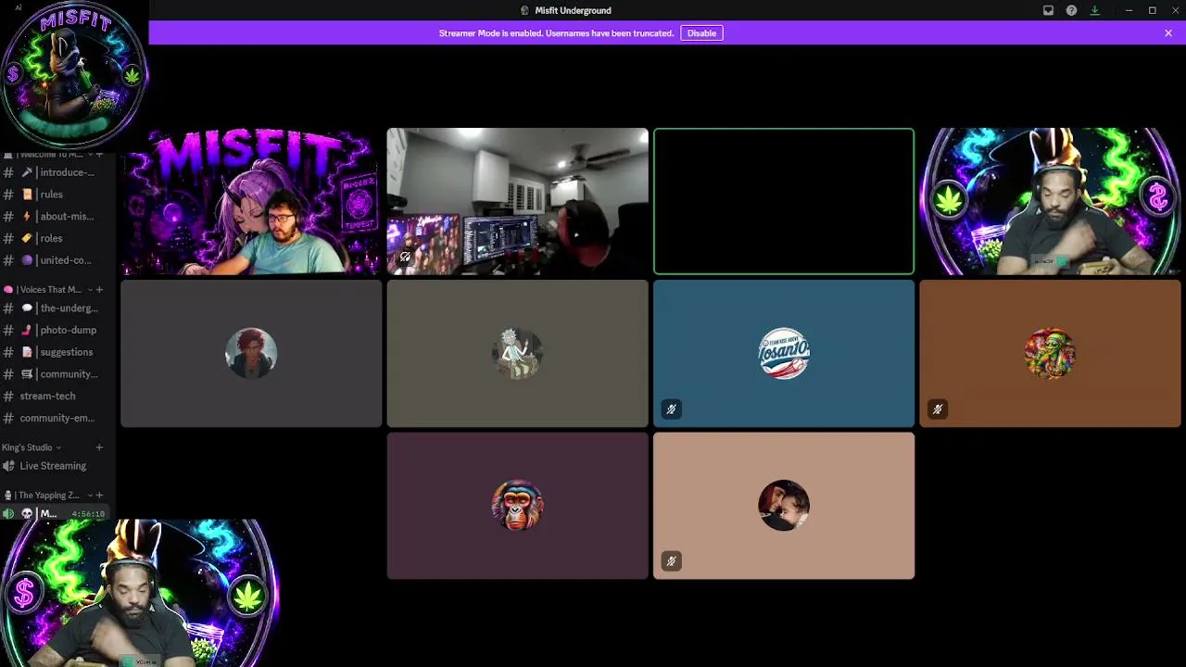The height and width of the screenshot is (667, 1186).
Task: Add channel to The Yapping Z... category
Action: pyautogui.click(x=100, y=496)
